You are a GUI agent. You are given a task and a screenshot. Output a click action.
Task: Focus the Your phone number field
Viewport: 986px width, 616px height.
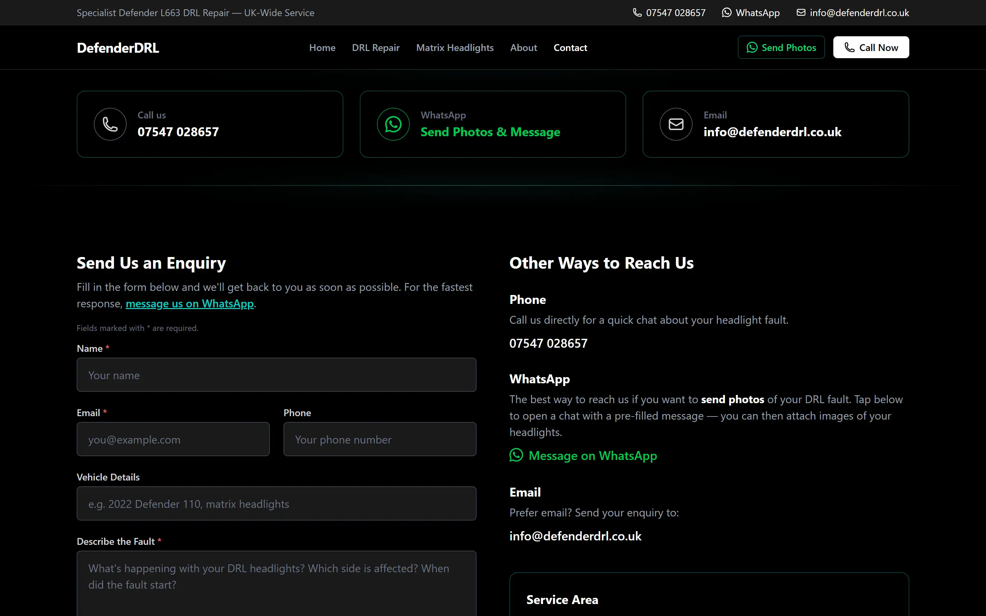coord(380,439)
